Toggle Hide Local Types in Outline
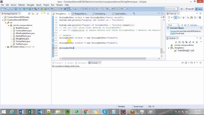Viewport: 204px width, 115px height. pyautogui.click(x=197, y=42)
